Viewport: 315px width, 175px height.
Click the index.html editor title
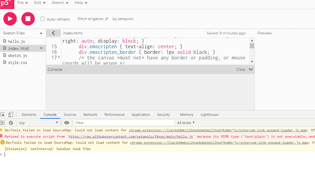tap(72, 33)
